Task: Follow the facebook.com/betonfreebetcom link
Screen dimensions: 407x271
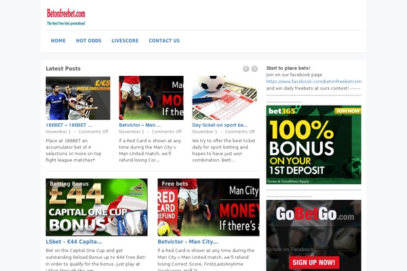Action: (314, 81)
